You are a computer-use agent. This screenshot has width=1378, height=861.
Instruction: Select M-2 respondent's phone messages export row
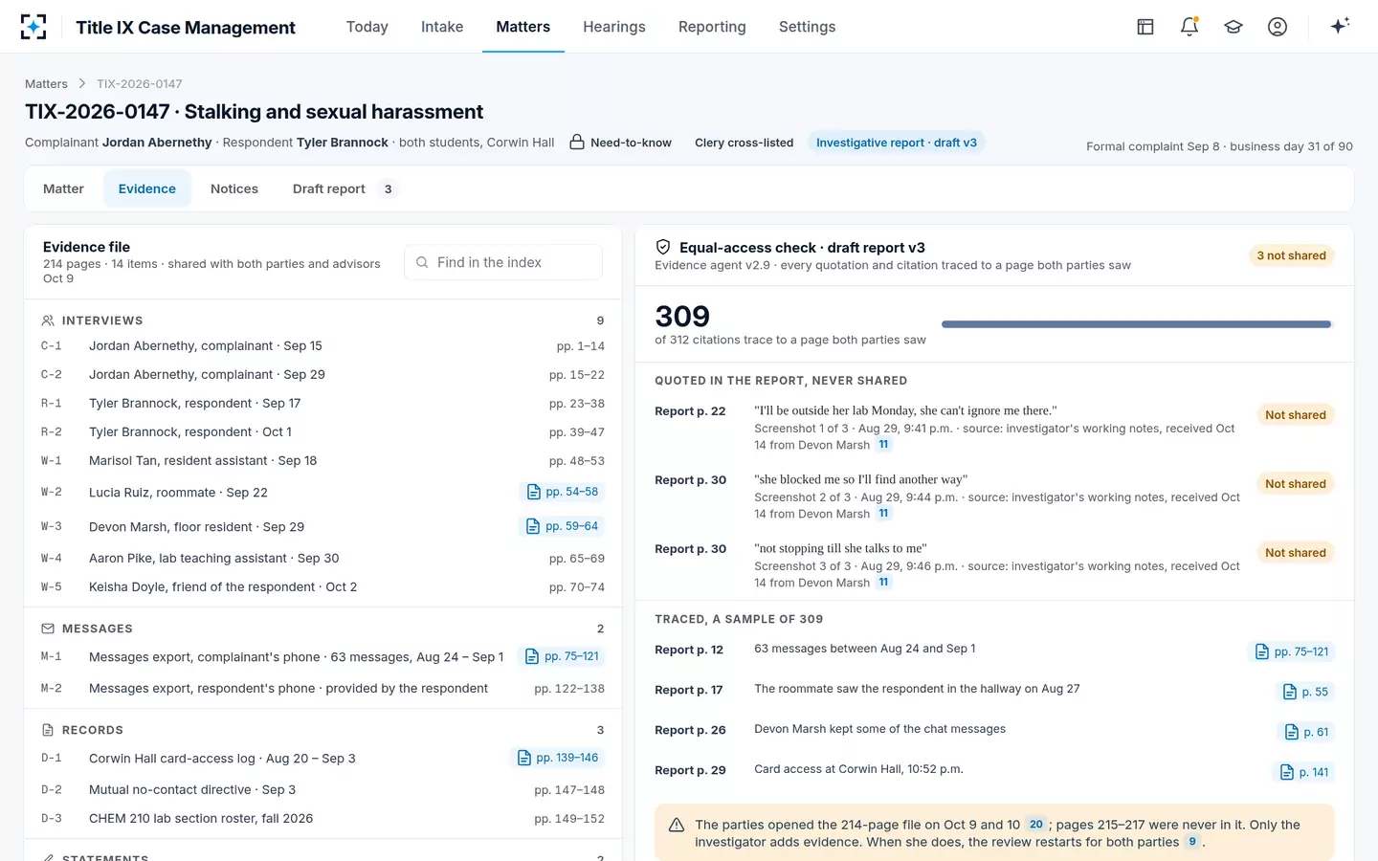click(322, 689)
